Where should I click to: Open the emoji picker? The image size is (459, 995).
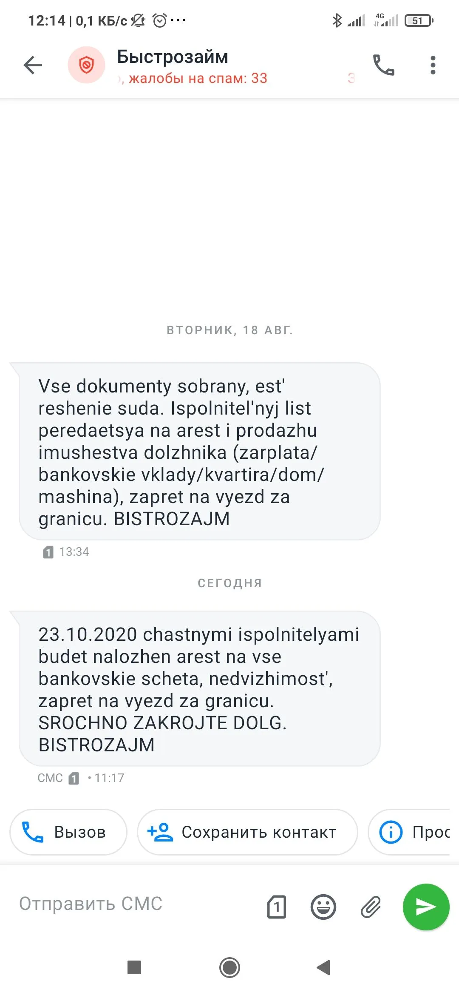(323, 907)
